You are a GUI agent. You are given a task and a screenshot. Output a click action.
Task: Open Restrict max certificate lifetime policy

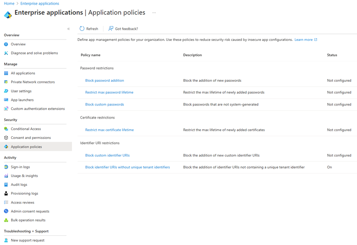109,130
